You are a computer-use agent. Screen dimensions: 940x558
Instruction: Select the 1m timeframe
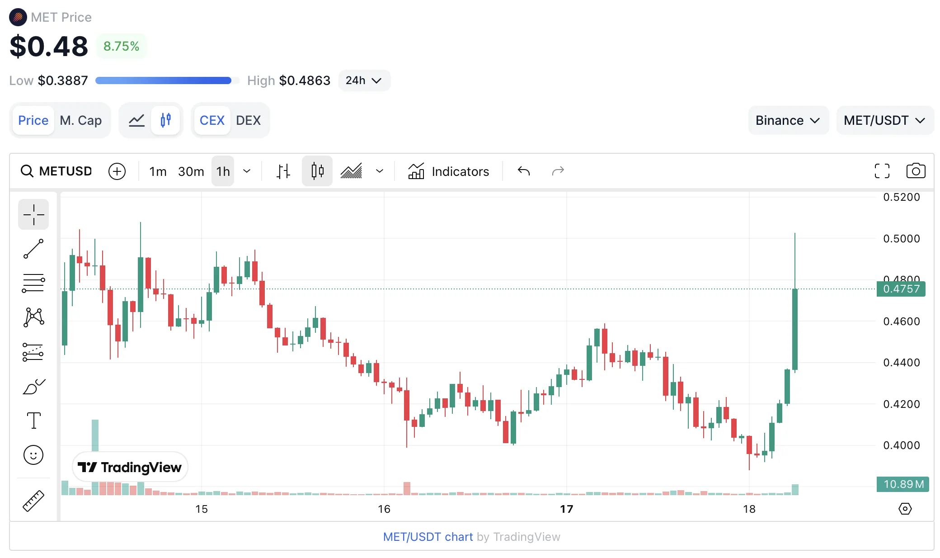[x=158, y=171]
